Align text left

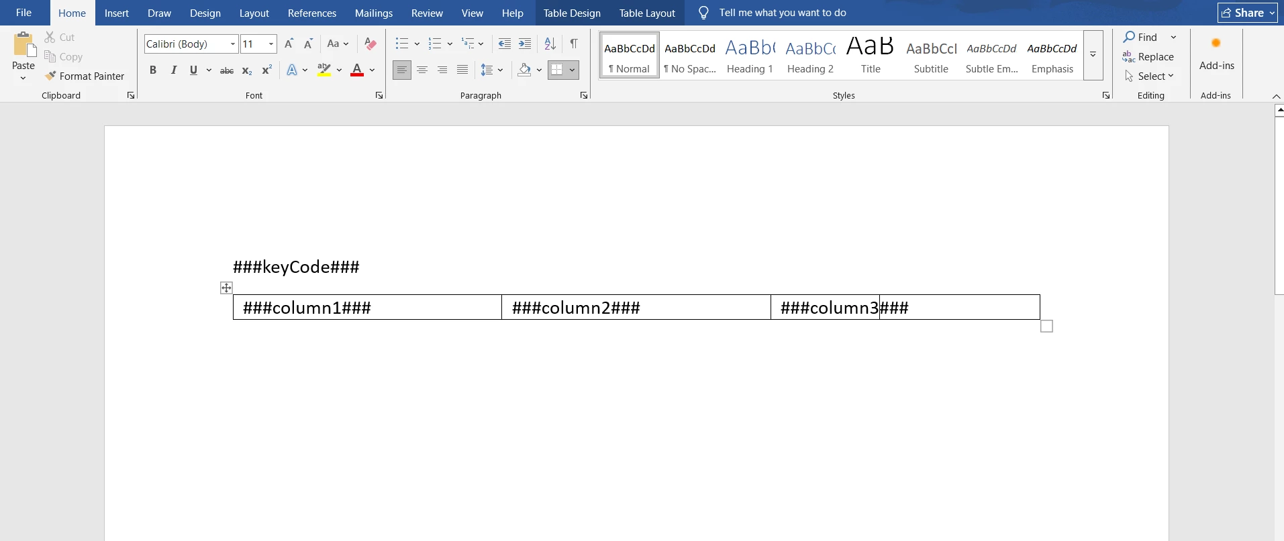[x=402, y=70]
